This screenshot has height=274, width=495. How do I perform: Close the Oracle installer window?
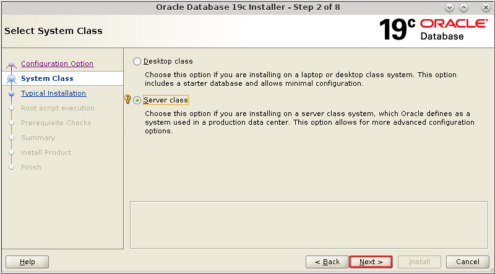coord(486,7)
